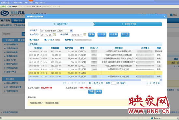Go to step 1 选择银行账户
The width and height of the screenshot is (179, 120).
pos(61,24)
